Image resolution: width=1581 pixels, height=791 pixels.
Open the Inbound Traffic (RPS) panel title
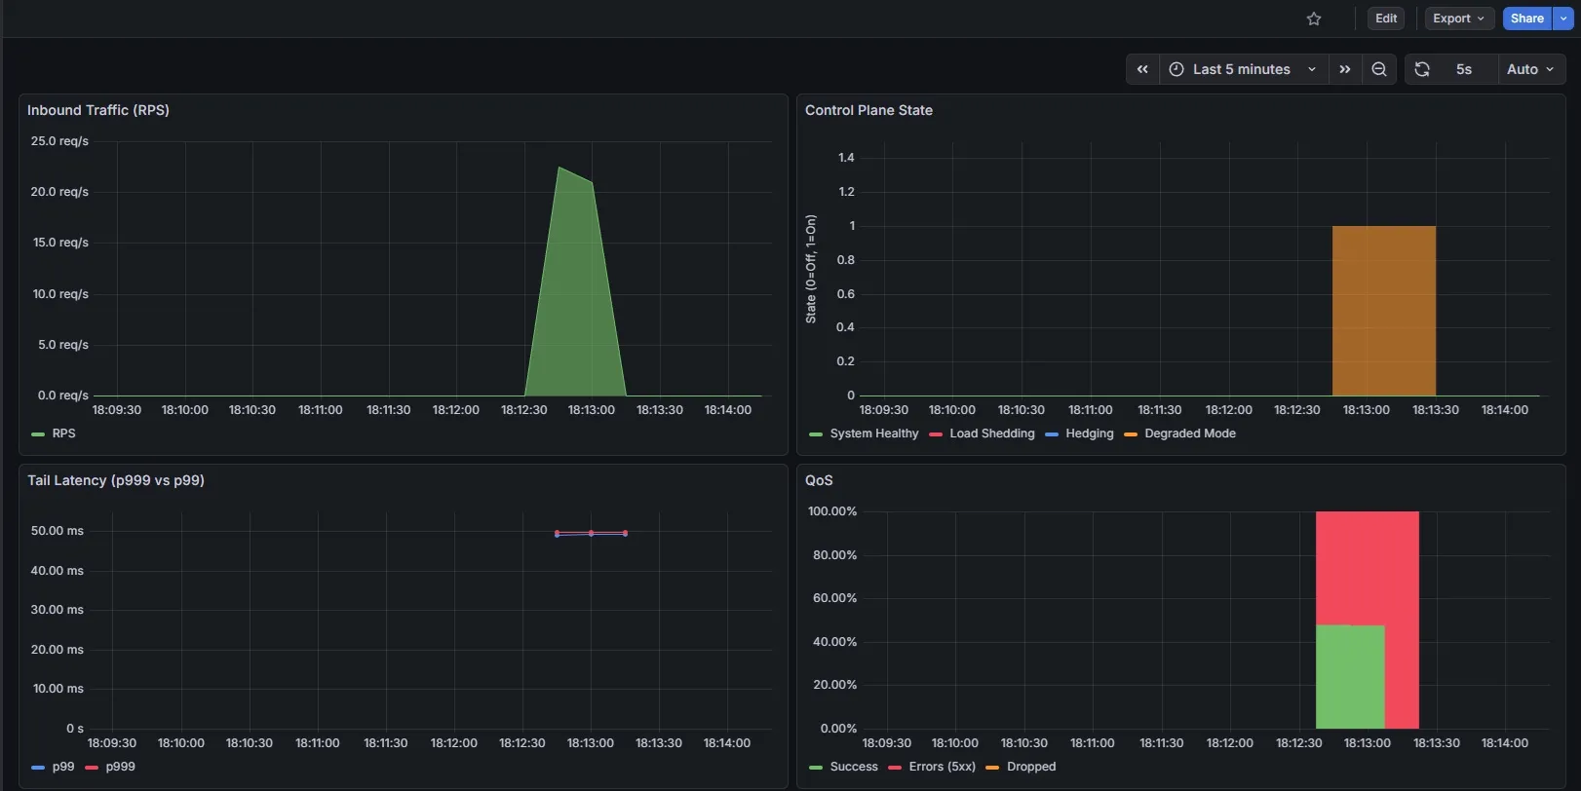click(98, 110)
